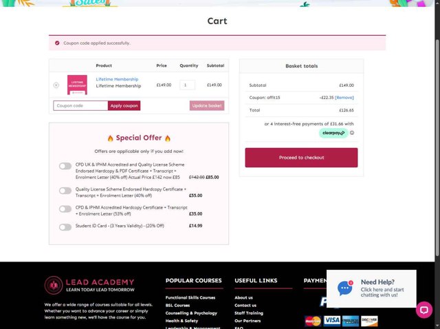Open the Lifetime Membership product thumbnail
Image resolution: width=440 pixels, height=329 pixels.
click(x=77, y=85)
